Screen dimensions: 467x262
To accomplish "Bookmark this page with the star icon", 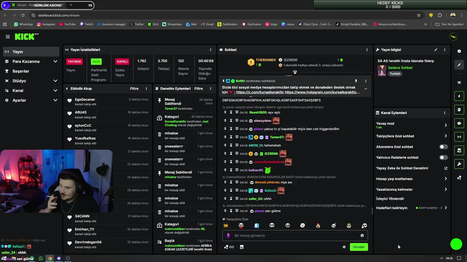I will pos(419,15).
